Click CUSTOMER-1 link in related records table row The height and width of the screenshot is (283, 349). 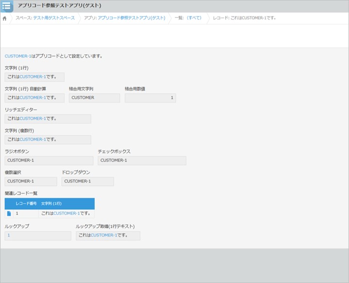66,213
